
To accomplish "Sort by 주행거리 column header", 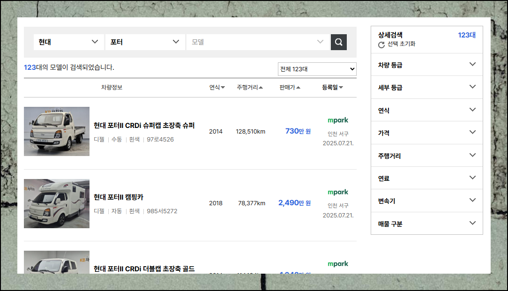I will pyautogui.click(x=250, y=87).
